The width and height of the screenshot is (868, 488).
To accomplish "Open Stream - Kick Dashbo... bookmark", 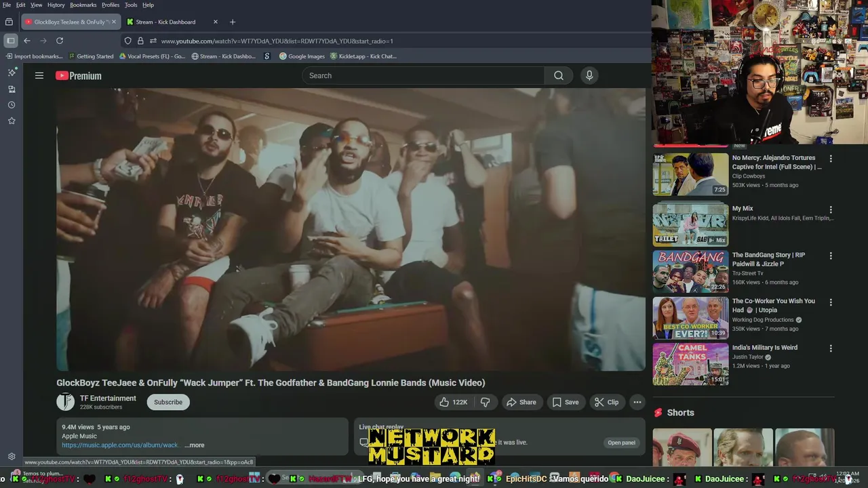I will pos(223,56).
